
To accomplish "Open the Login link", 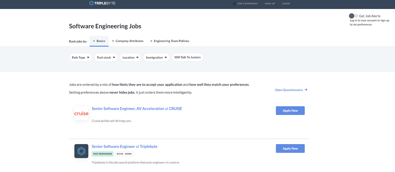I will [286, 3].
